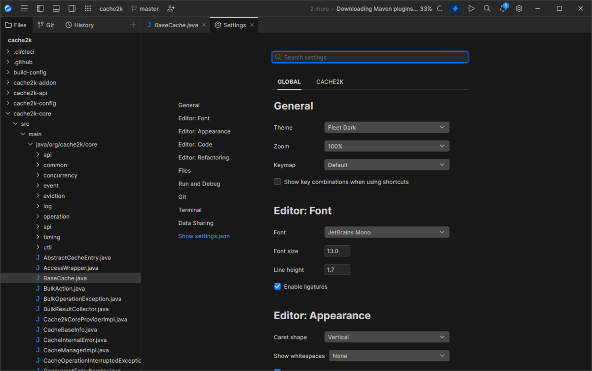Expand the .circleci folder
This screenshot has width=592, height=371.
point(8,52)
